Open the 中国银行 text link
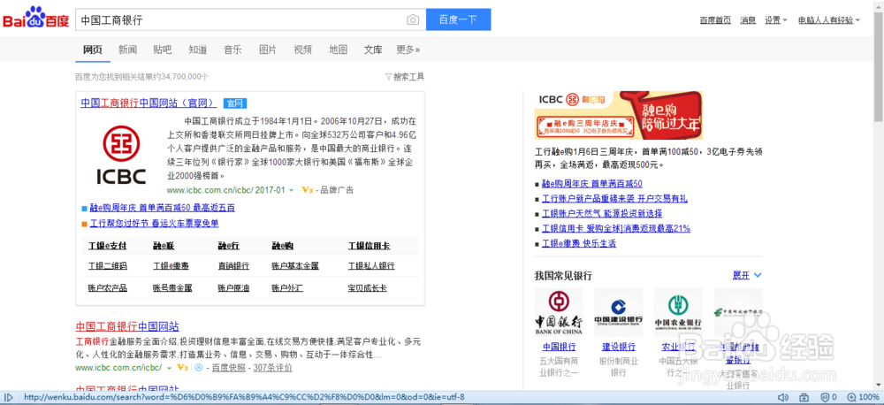 (559, 347)
